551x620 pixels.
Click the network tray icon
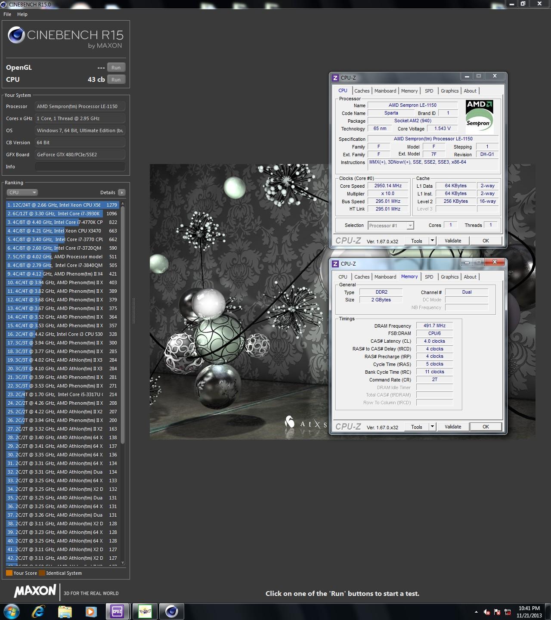(x=508, y=612)
